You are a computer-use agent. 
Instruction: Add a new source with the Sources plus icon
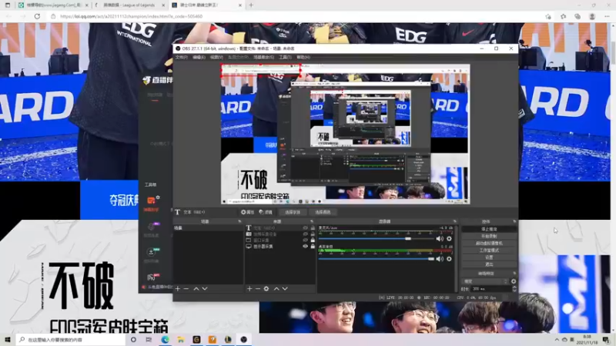(x=249, y=289)
